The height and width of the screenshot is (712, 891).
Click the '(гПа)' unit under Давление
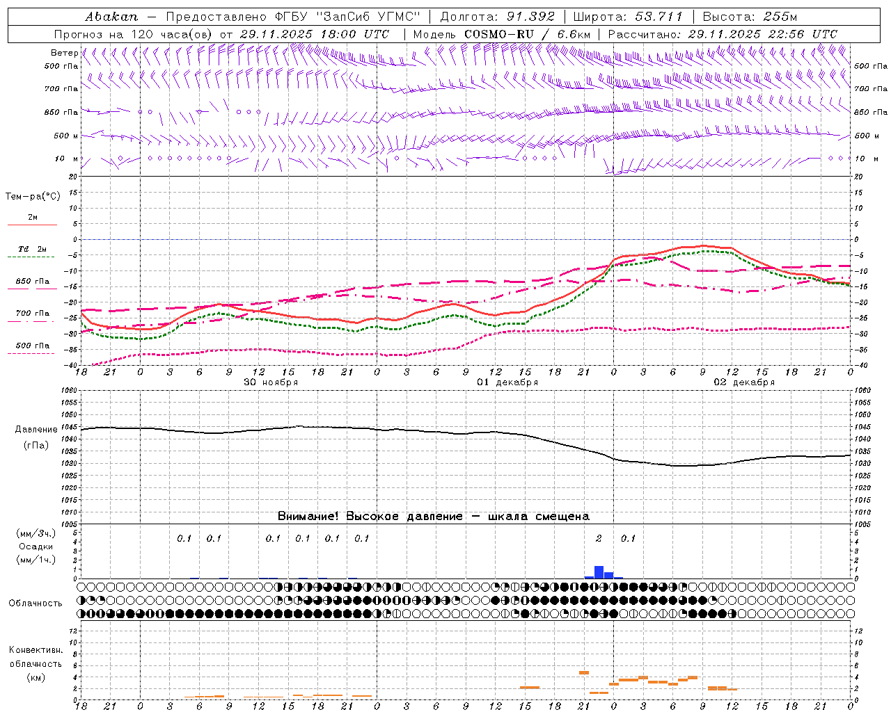pyautogui.click(x=36, y=446)
